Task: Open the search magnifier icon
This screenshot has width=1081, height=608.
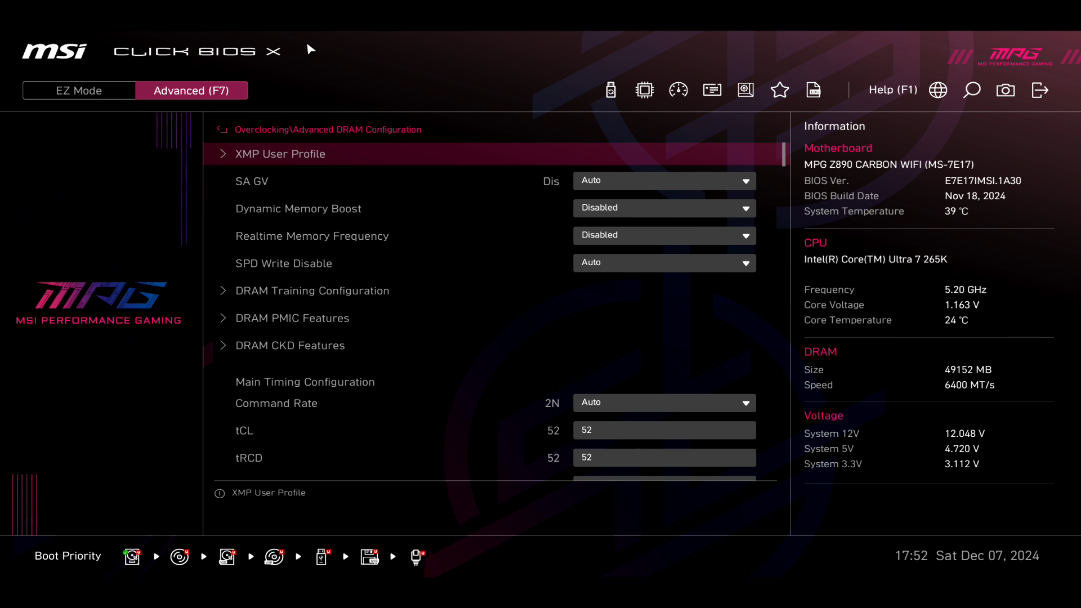Action: tap(972, 90)
